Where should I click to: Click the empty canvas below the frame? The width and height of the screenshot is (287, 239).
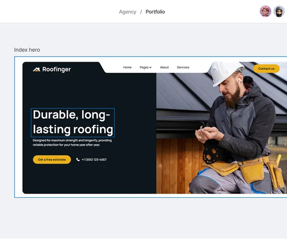click(x=143, y=217)
